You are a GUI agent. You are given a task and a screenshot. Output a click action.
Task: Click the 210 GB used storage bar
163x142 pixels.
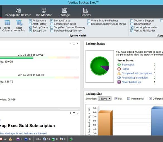(39, 58)
